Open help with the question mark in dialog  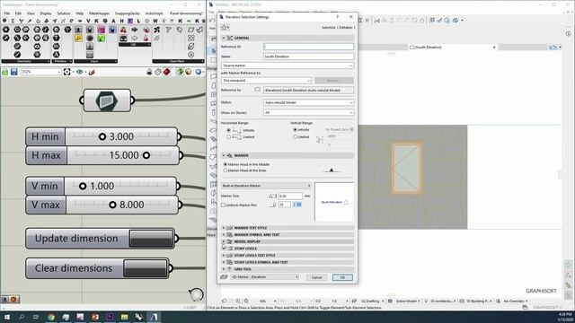[x=338, y=17]
